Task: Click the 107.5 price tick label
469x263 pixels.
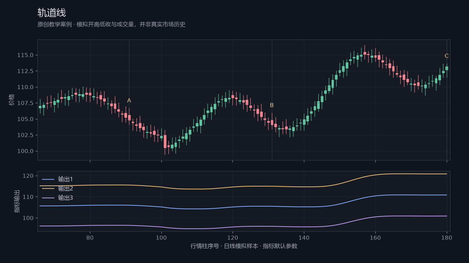Action: click(x=25, y=103)
